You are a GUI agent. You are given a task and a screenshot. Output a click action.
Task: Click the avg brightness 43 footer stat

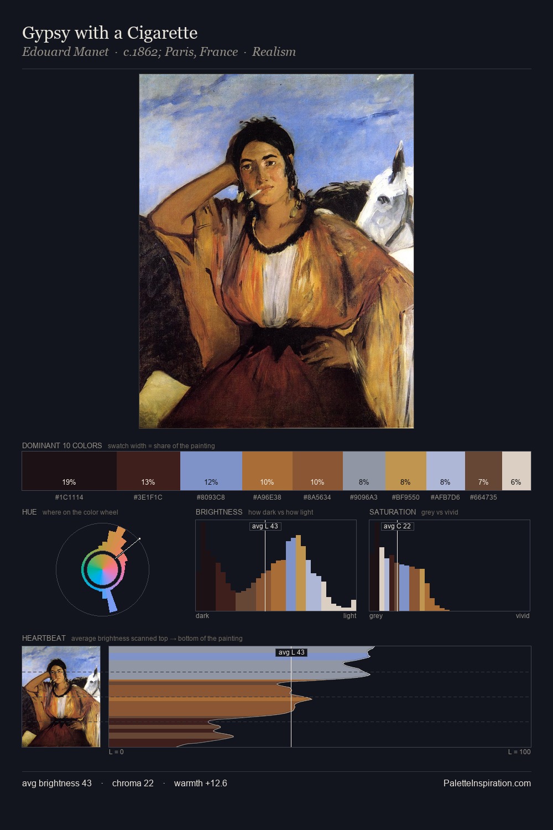coord(57,784)
